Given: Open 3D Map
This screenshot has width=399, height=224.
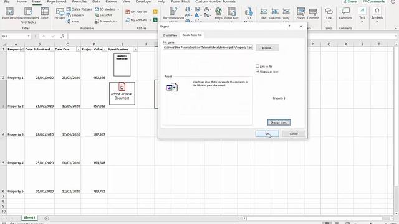Looking at the screenshot, I should point(248,14).
